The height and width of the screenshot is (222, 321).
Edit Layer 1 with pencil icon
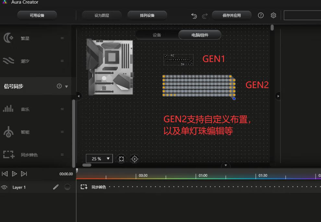click(56, 187)
